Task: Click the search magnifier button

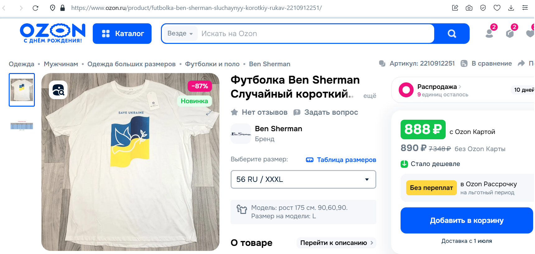Action: (x=452, y=34)
